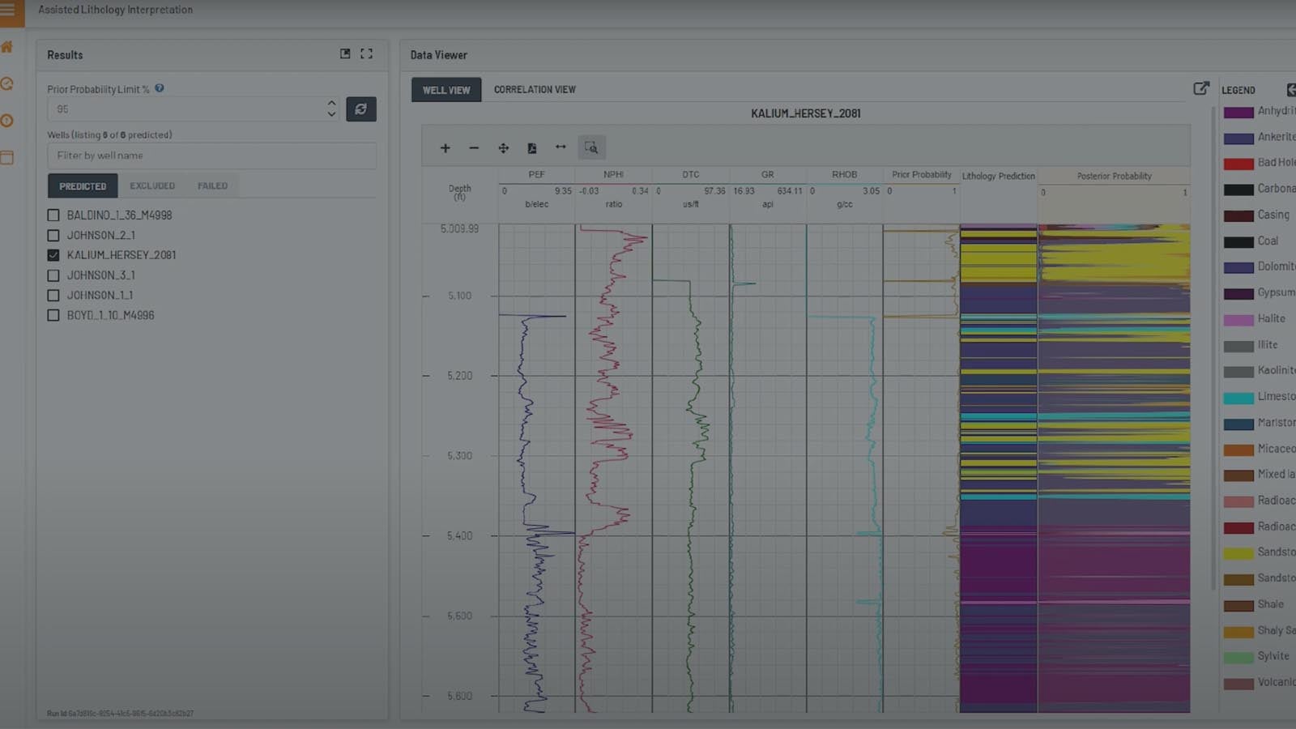Screen dimensions: 1296x729
Task: Select the pan tool in viewer toolbar
Action: tap(503, 148)
